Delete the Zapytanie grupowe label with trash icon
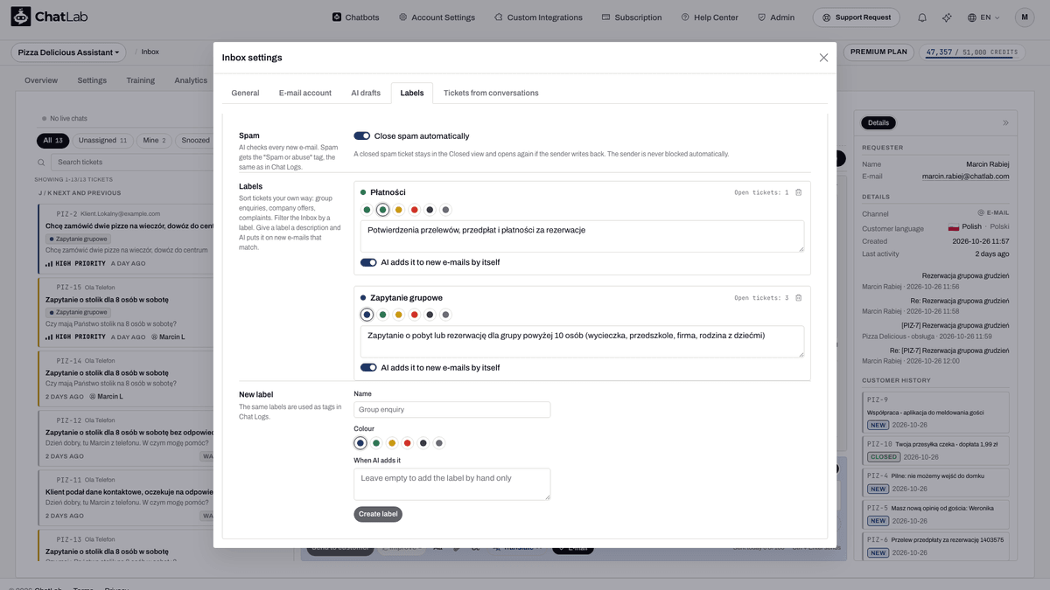 [798, 298]
